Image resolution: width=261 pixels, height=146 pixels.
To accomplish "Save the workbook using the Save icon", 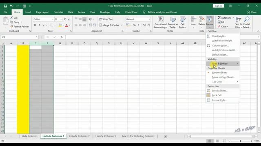I will 5,6.
